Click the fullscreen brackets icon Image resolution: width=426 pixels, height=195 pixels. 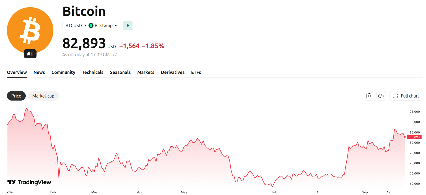[395, 96]
